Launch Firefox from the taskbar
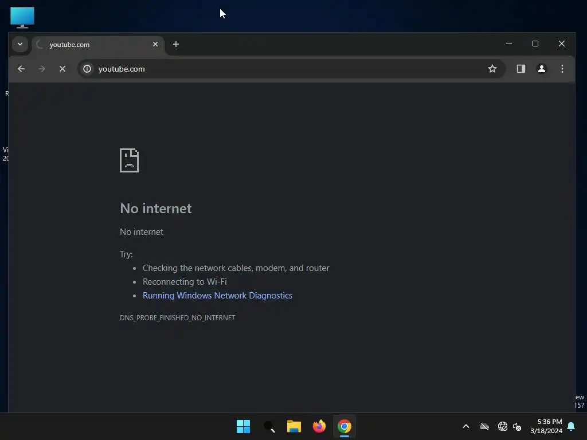Viewport: 587px width, 440px height. coord(319,426)
